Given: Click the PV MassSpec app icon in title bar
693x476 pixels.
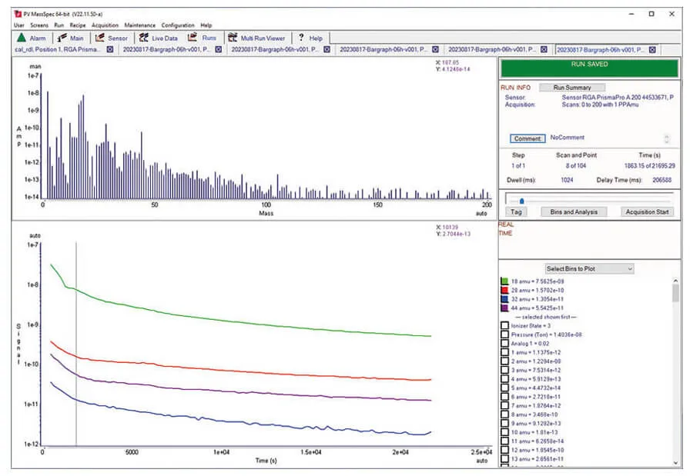Looking at the screenshot, I should (18, 14).
